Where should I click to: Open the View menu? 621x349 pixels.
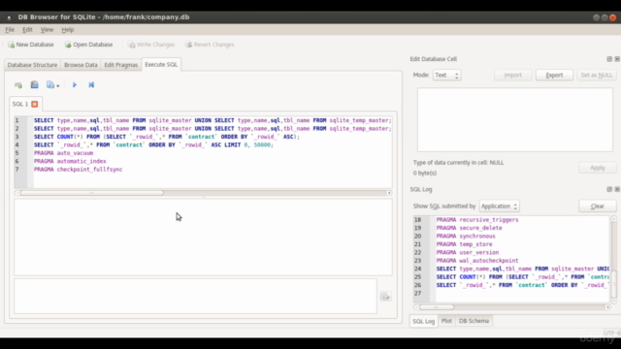click(47, 30)
